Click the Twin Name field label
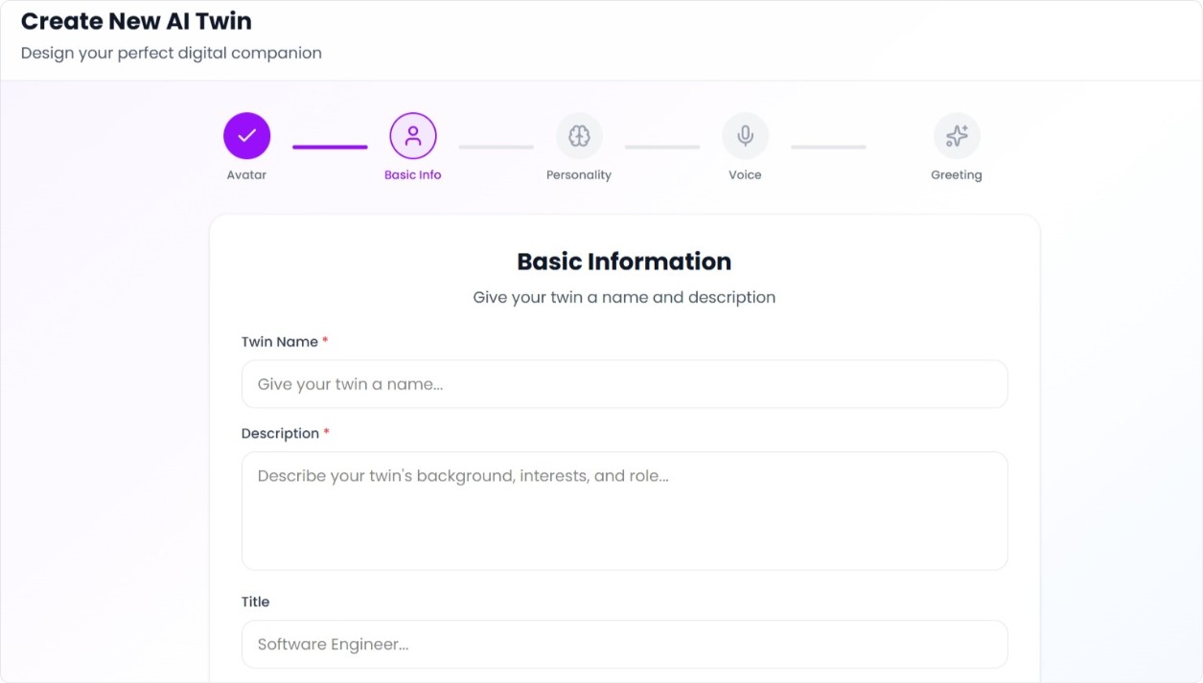Viewport: 1203px width, 683px height. (279, 342)
